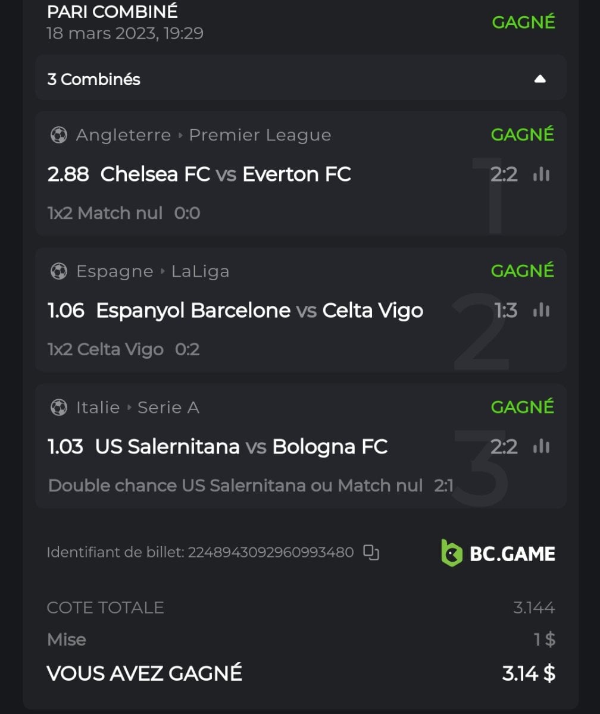Click the BC.GAME logo
Image resolution: width=600 pixels, height=714 pixels.
click(x=498, y=553)
